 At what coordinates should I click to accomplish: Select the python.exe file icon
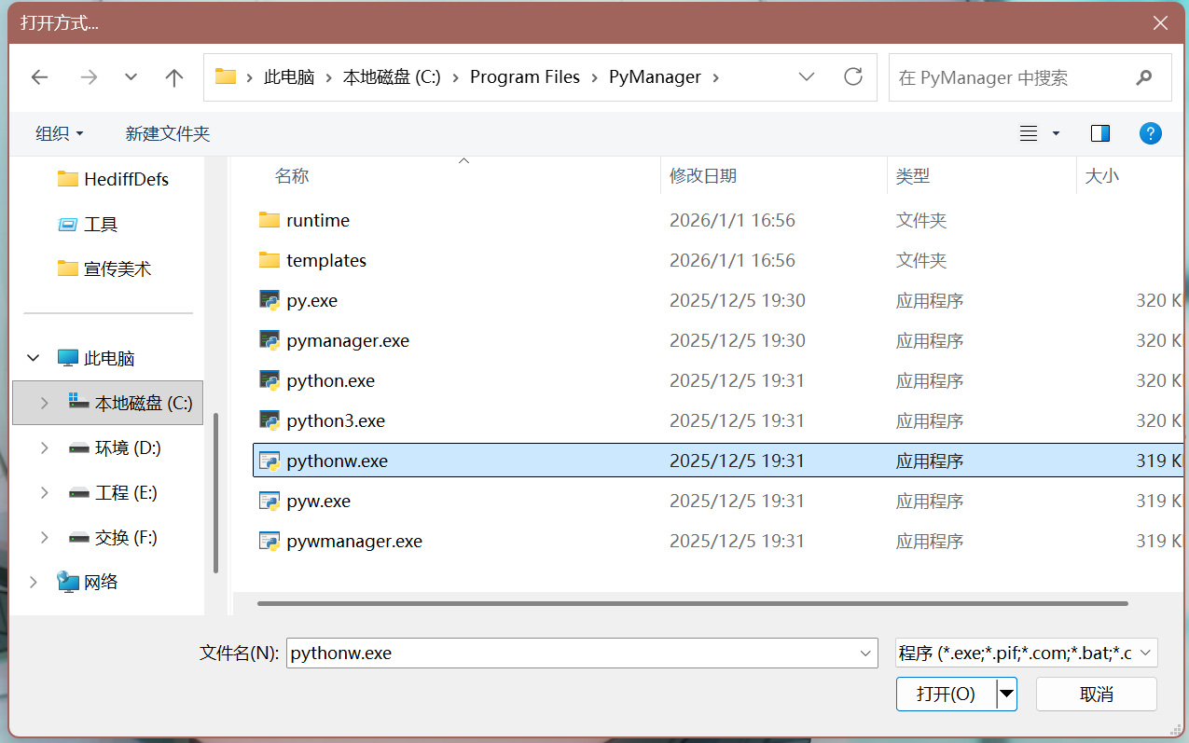270,380
